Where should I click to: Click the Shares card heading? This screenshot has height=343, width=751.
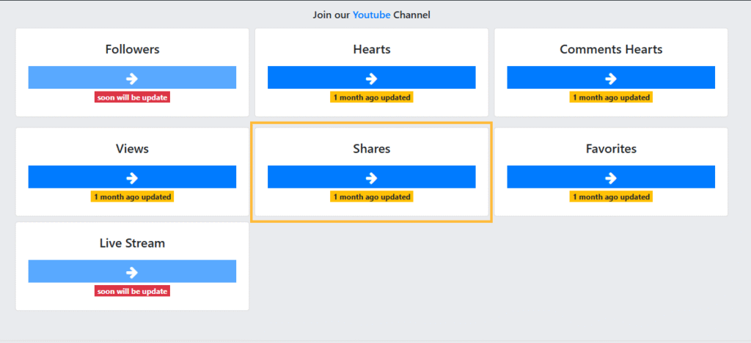(x=371, y=149)
